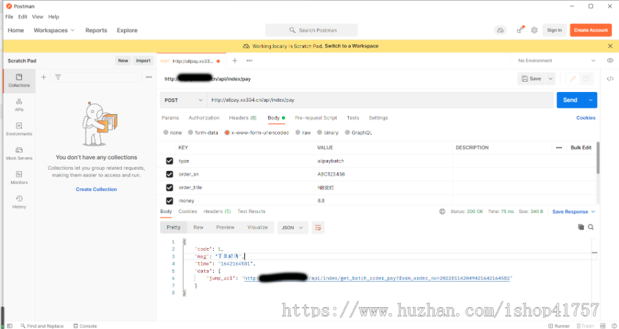The height and width of the screenshot is (329, 619).
Task: Uncheck the money parameter checkbox
Action: (170, 201)
